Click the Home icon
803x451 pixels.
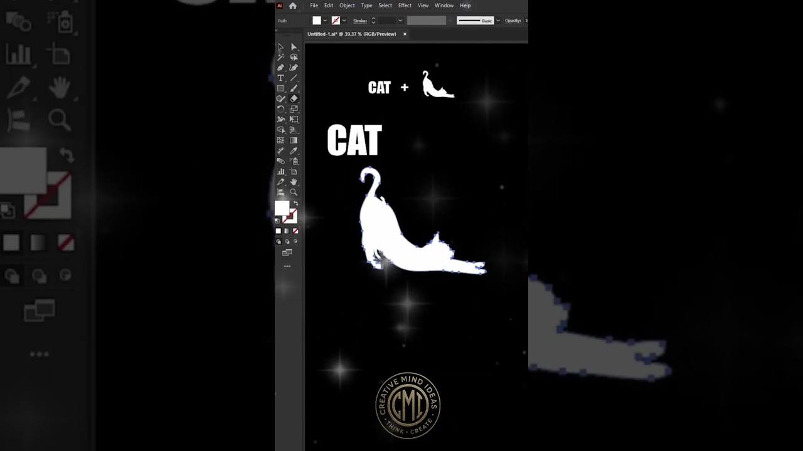[x=292, y=6]
